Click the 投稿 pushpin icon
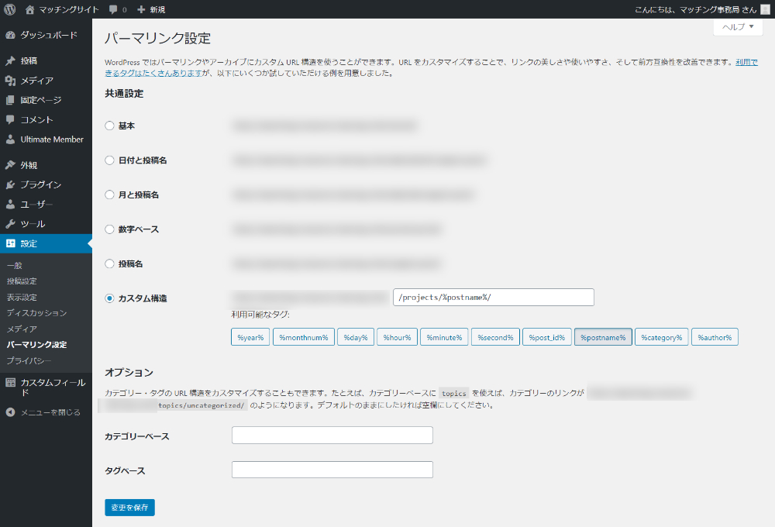This screenshot has height=527, width=775. tap(10, 60)
